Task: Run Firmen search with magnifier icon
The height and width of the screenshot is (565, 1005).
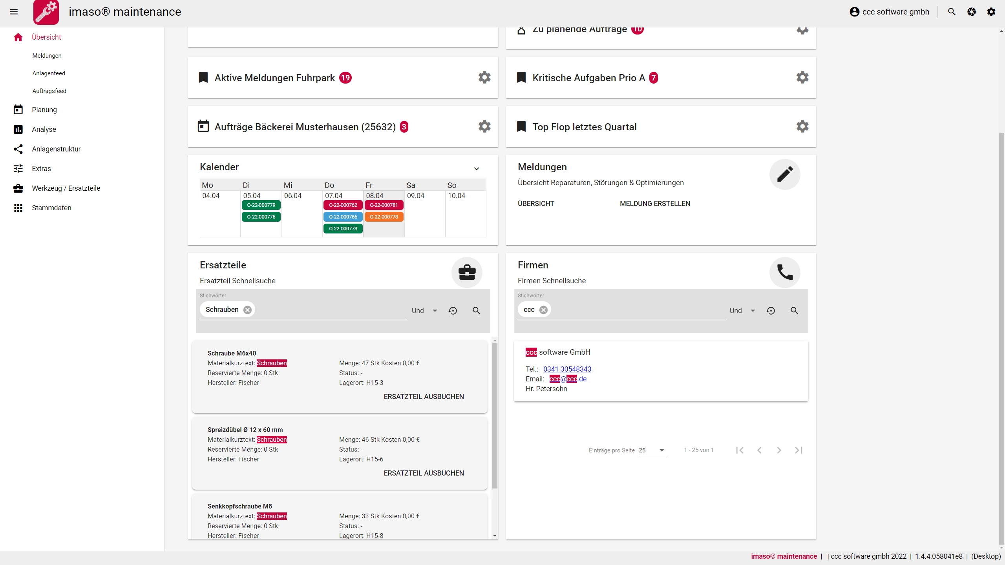Action: (794, 311)
